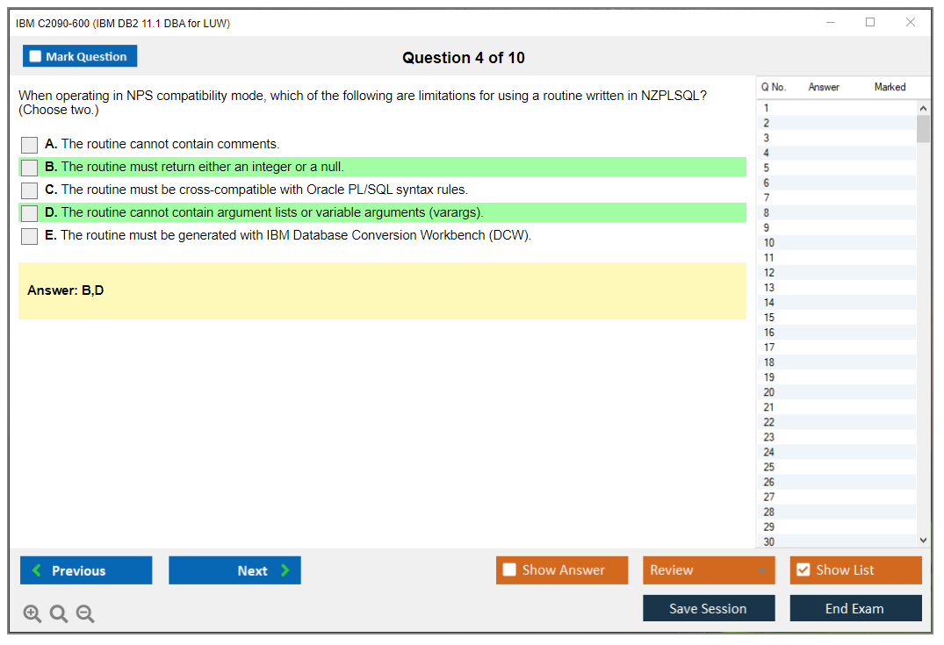
Task: Maximize the exam window
Action: coord(870,23)
